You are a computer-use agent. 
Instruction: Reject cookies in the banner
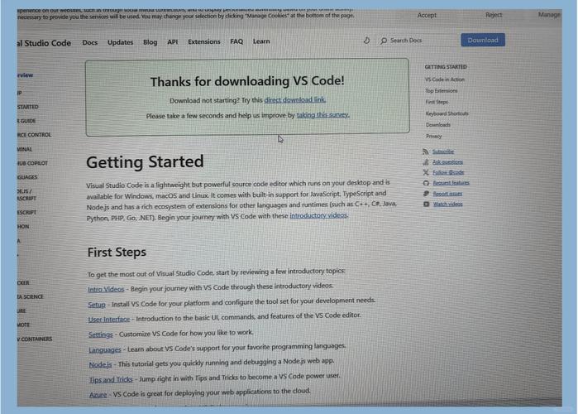pos(494,15)
